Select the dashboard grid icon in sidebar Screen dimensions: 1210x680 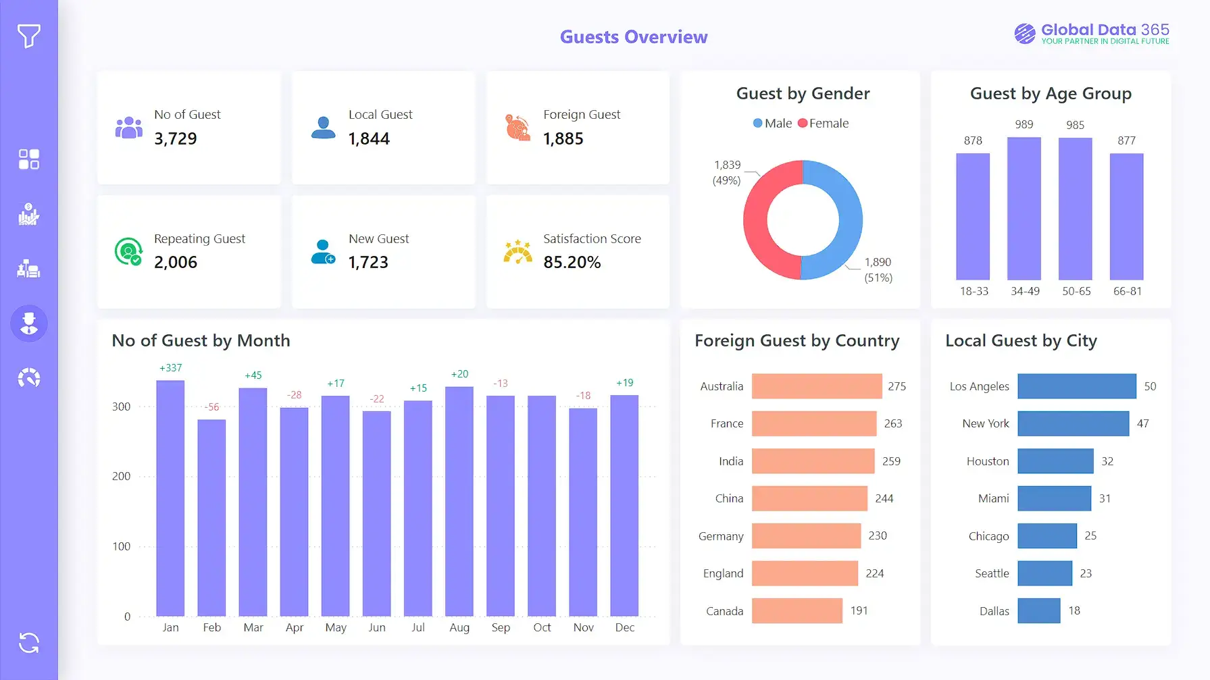[28, 159]
